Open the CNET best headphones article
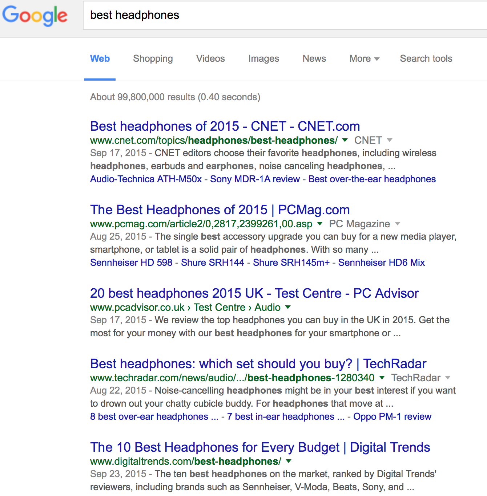Screen dimensions: 487x496 pyautogui.click(x=225, y=126)
